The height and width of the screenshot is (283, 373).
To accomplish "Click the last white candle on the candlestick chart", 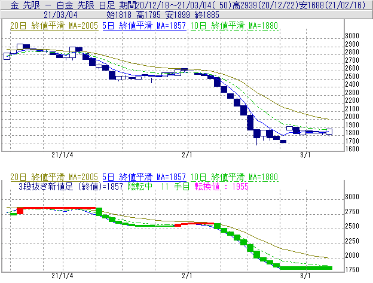I will coord(329,132).
